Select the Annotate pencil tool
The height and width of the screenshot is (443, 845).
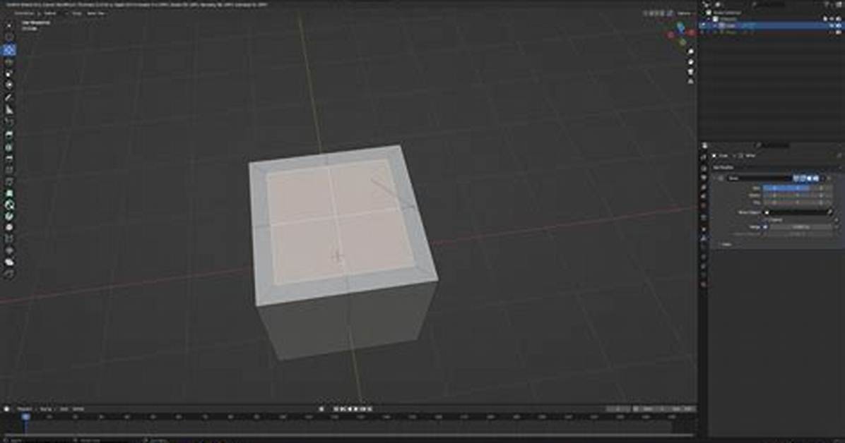click(9, 98)
